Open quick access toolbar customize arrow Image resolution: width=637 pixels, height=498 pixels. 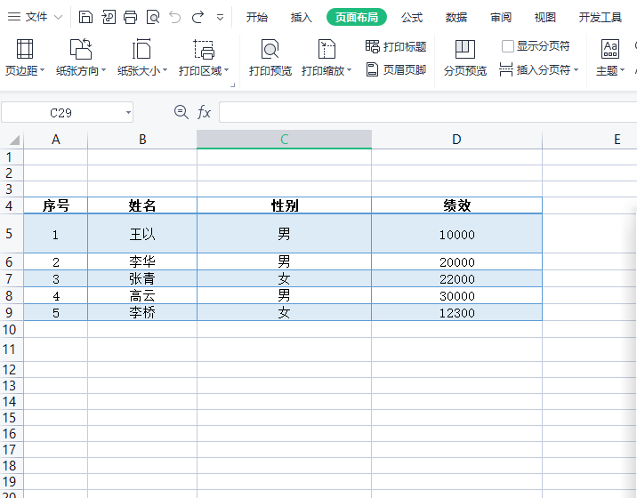point(220,18)
